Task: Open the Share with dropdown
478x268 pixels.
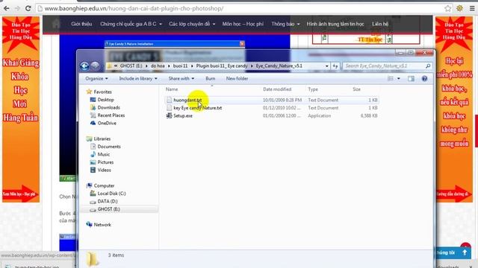Action: click(181, 79)
